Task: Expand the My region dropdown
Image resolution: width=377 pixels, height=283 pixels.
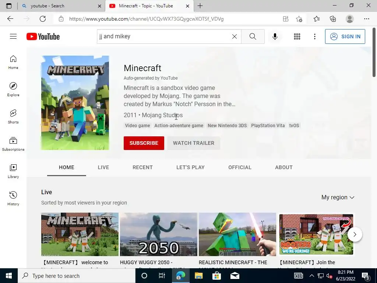Action: [x=338, y=198]
